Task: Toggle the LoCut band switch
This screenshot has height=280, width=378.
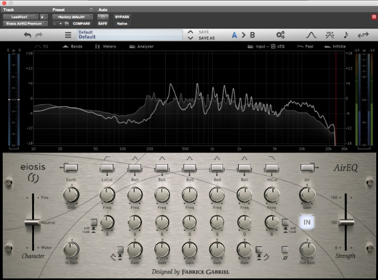Action: point(107,168)
